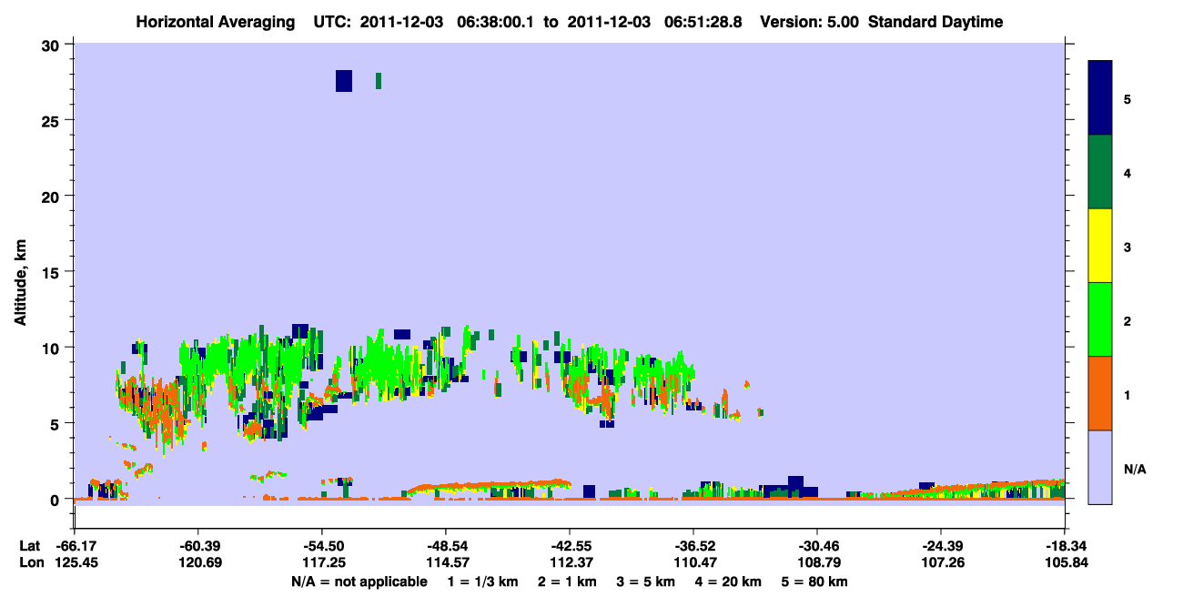Viewport: 1183px width, 607px height.
Task: Click the dark blue level 5 colorbar segment
Action: point(1100,98)
